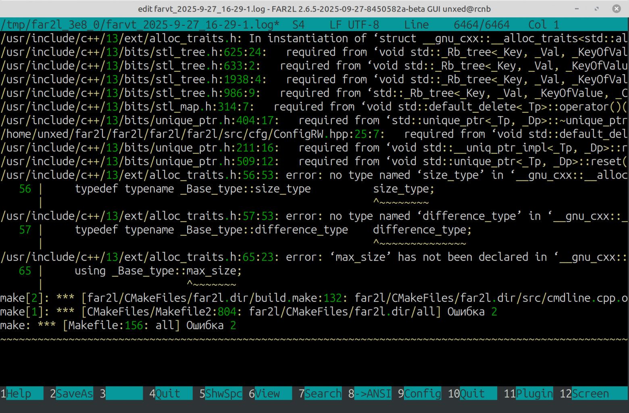This screenshot has height=413, width=629.
Task: Toggle 5 ShwSpc show-spaces key
Action: [221, 393]
